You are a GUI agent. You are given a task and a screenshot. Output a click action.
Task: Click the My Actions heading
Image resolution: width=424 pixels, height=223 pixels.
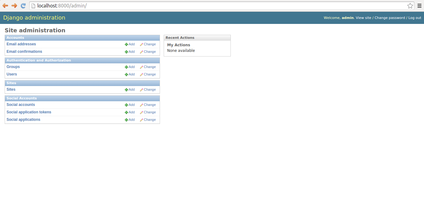click(x=179, y=45)
